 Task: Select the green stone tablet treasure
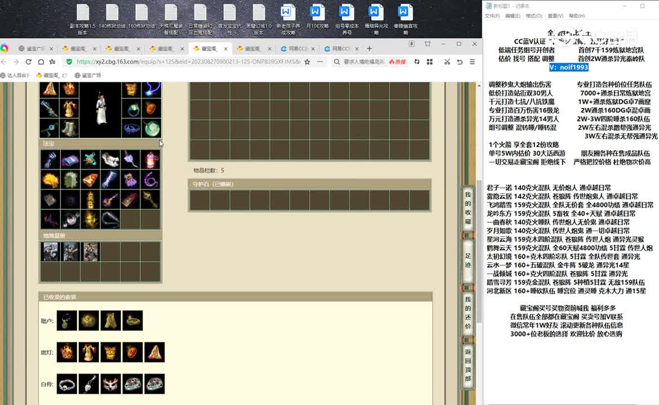[70, 179]
